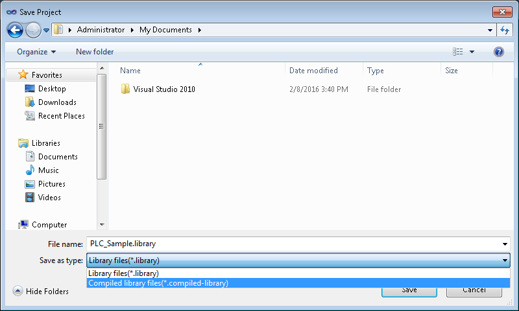Select Computer in the navigation pane

pyautogui.click(x=49, y=225)
